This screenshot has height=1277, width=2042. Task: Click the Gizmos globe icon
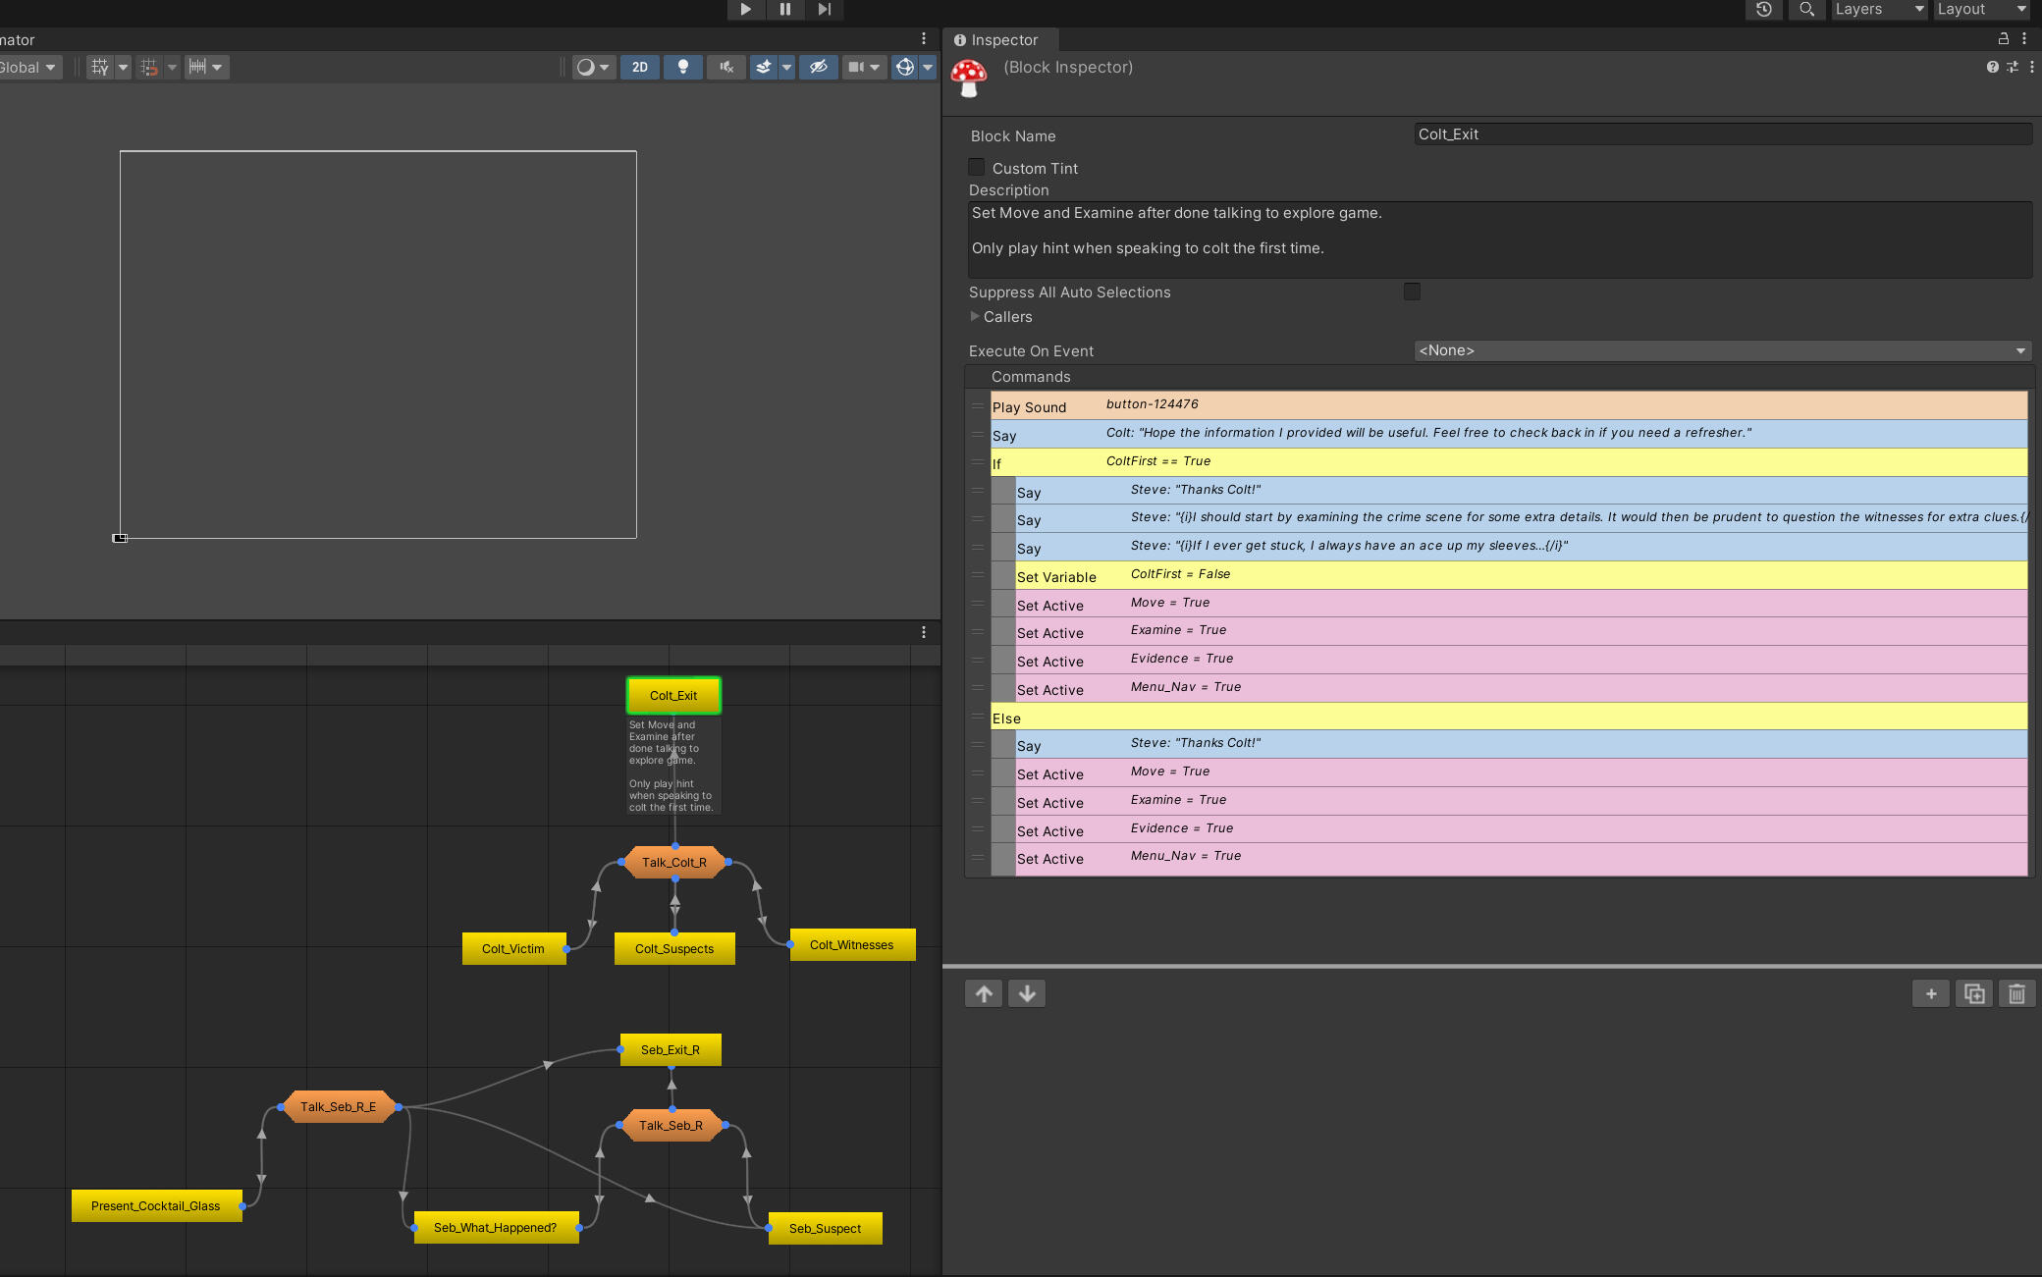pos(905,67)
